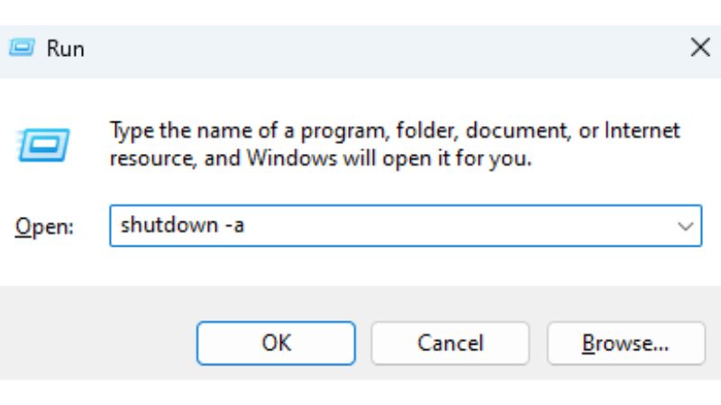Viewport: 721px width, 405px height.
Task: Close the Run dialog with X
Action: (x=698, y=49)
